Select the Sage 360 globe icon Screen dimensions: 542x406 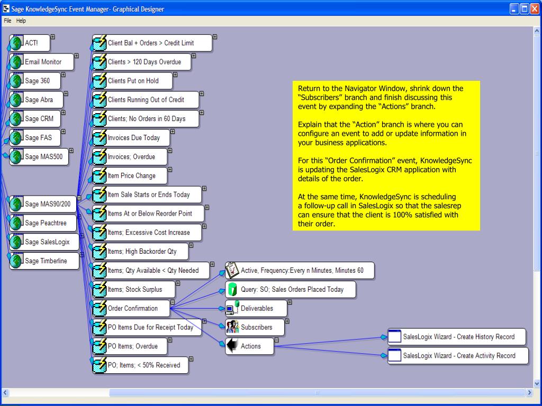coord(16,81)
